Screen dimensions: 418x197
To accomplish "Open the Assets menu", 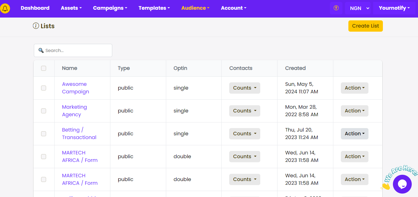I will [x=71, y=8].
